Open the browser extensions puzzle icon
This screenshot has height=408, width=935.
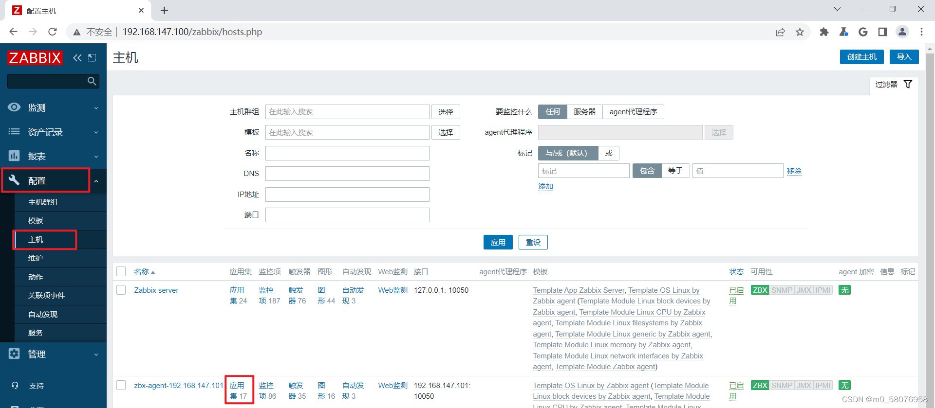tap(824, 32)
